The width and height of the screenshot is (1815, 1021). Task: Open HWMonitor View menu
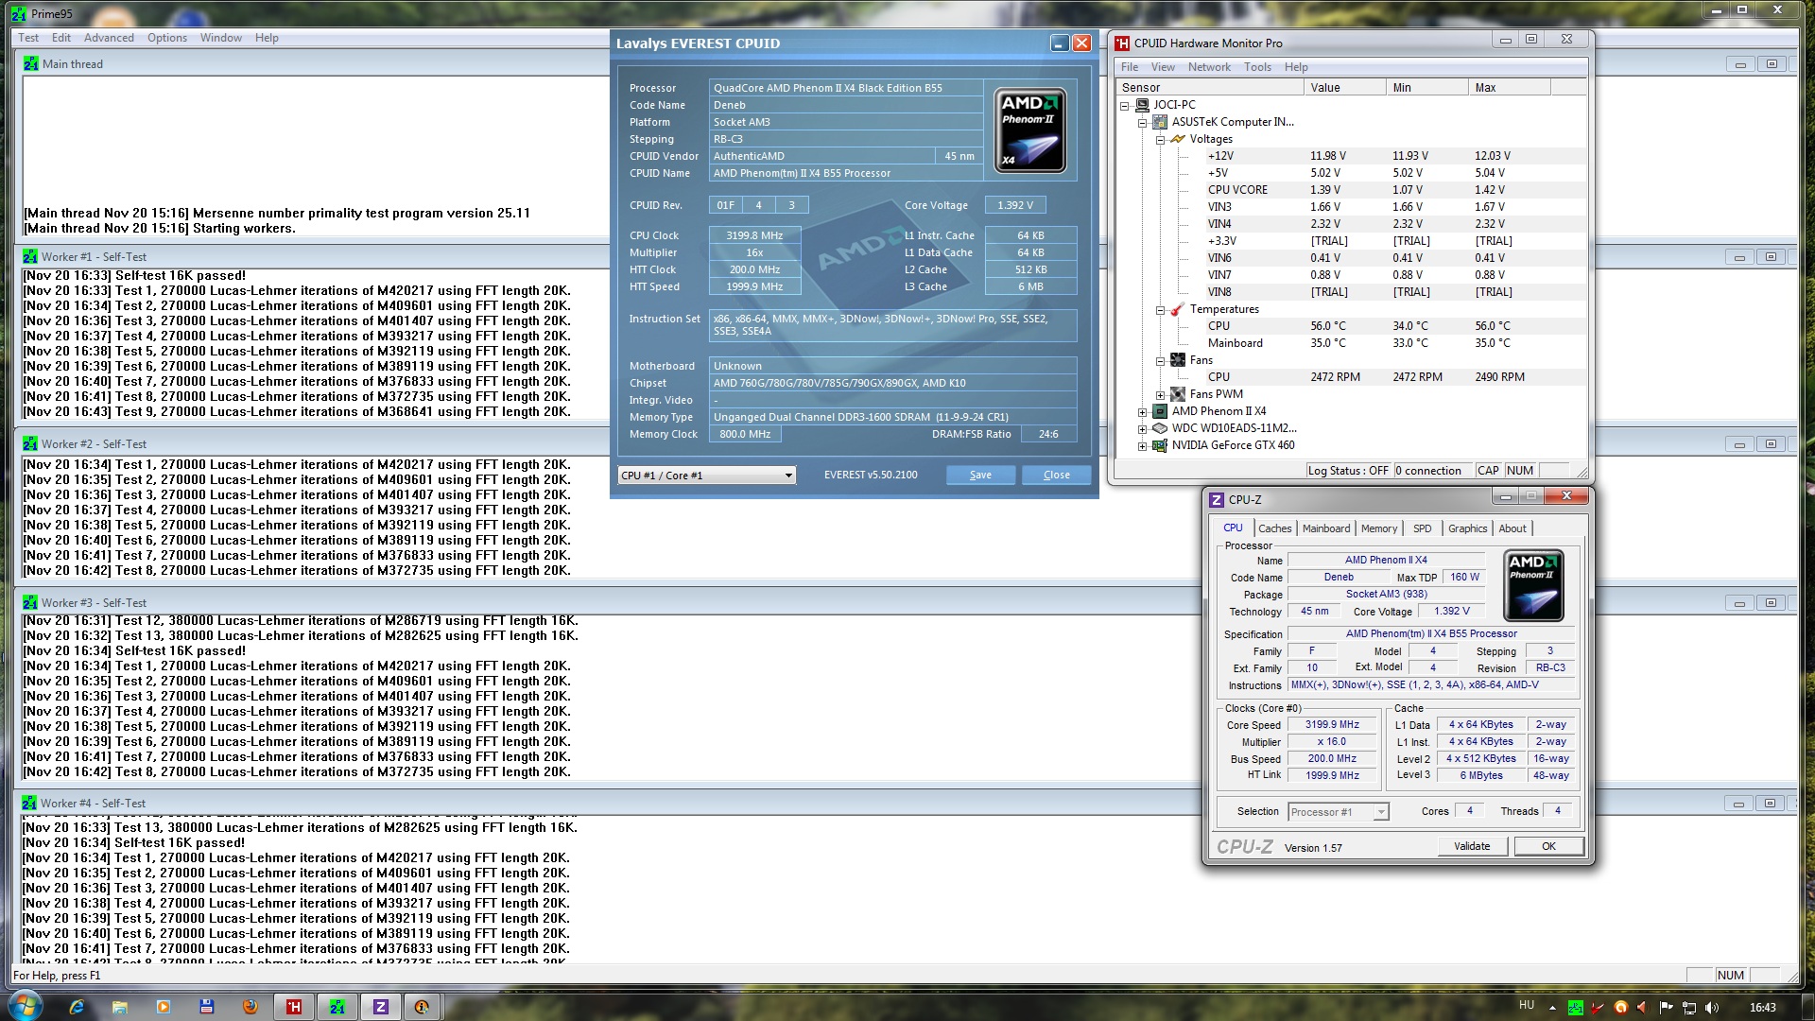1163,67
